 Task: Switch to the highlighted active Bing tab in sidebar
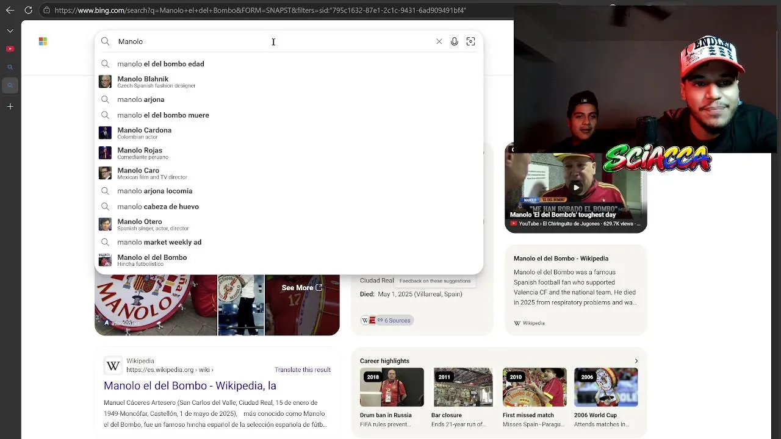pyautogui.click(x=10, y=85)
